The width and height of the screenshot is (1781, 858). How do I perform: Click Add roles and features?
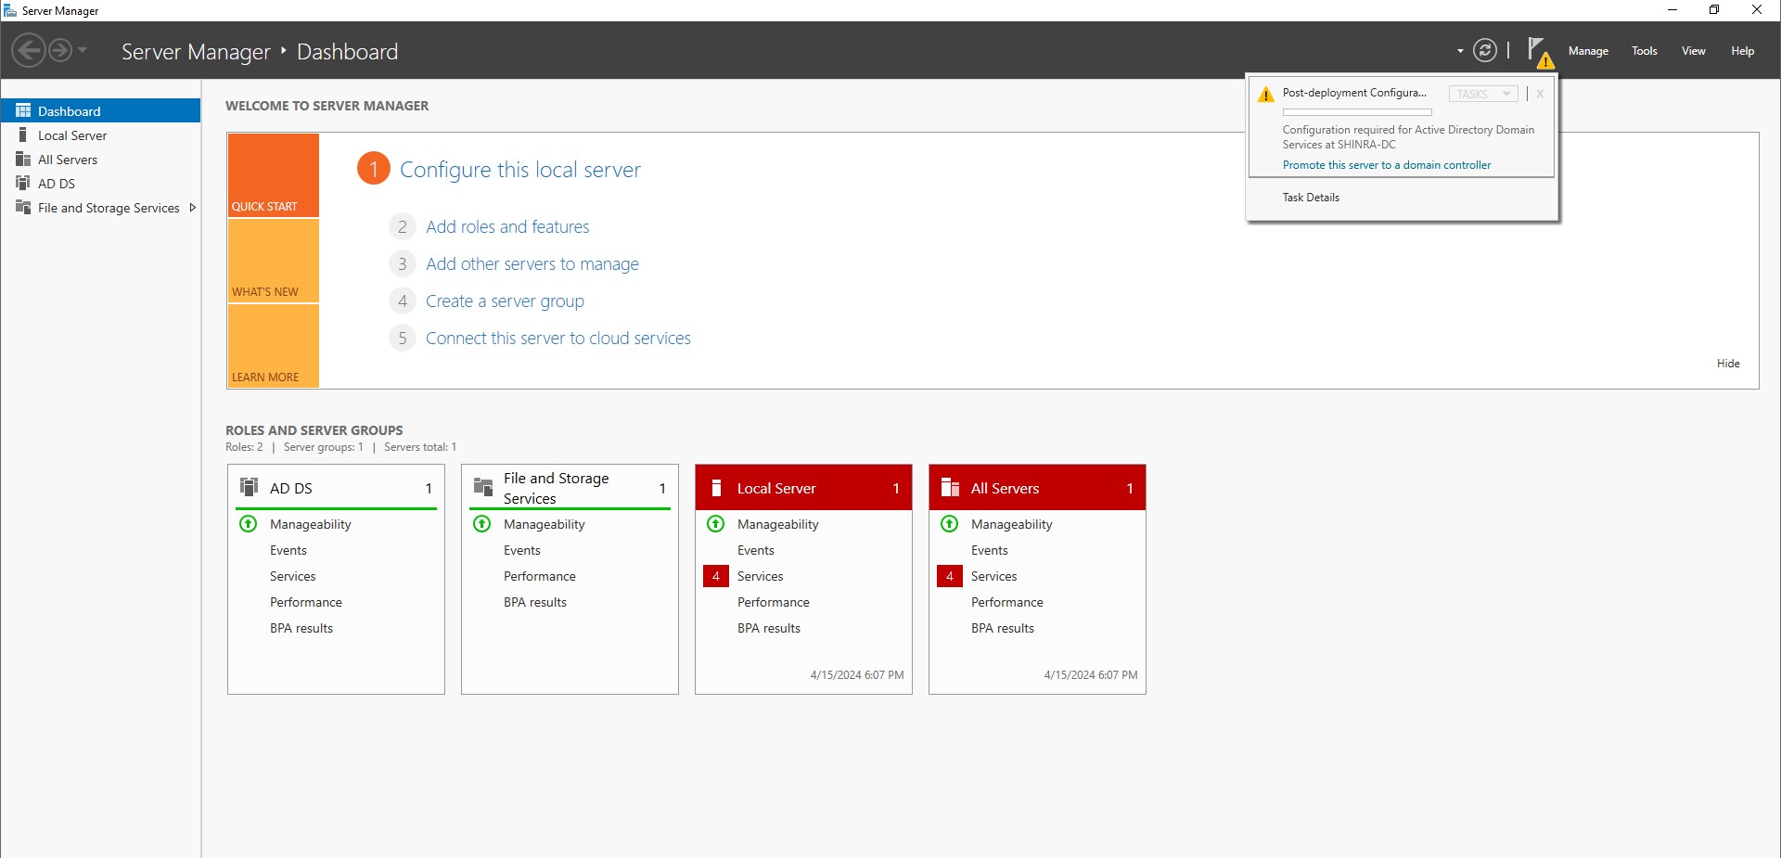coord(507,226)
